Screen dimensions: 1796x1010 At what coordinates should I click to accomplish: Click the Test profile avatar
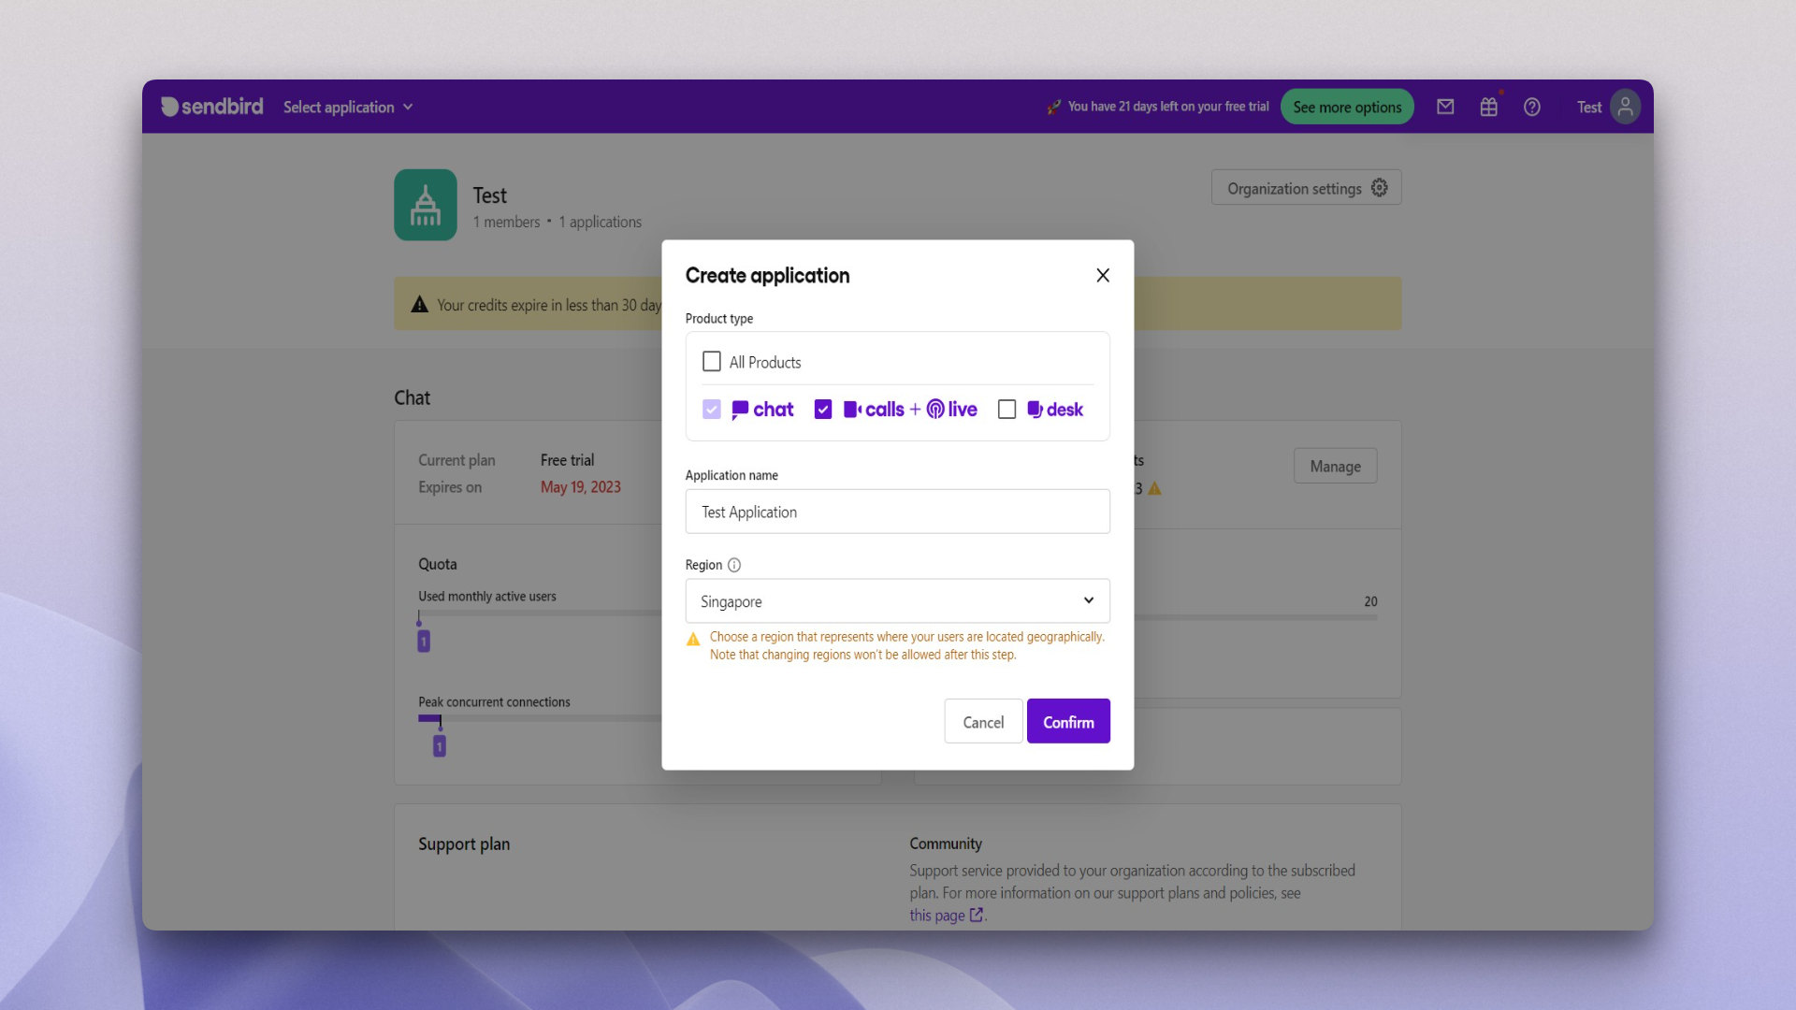coord(1625,107)
